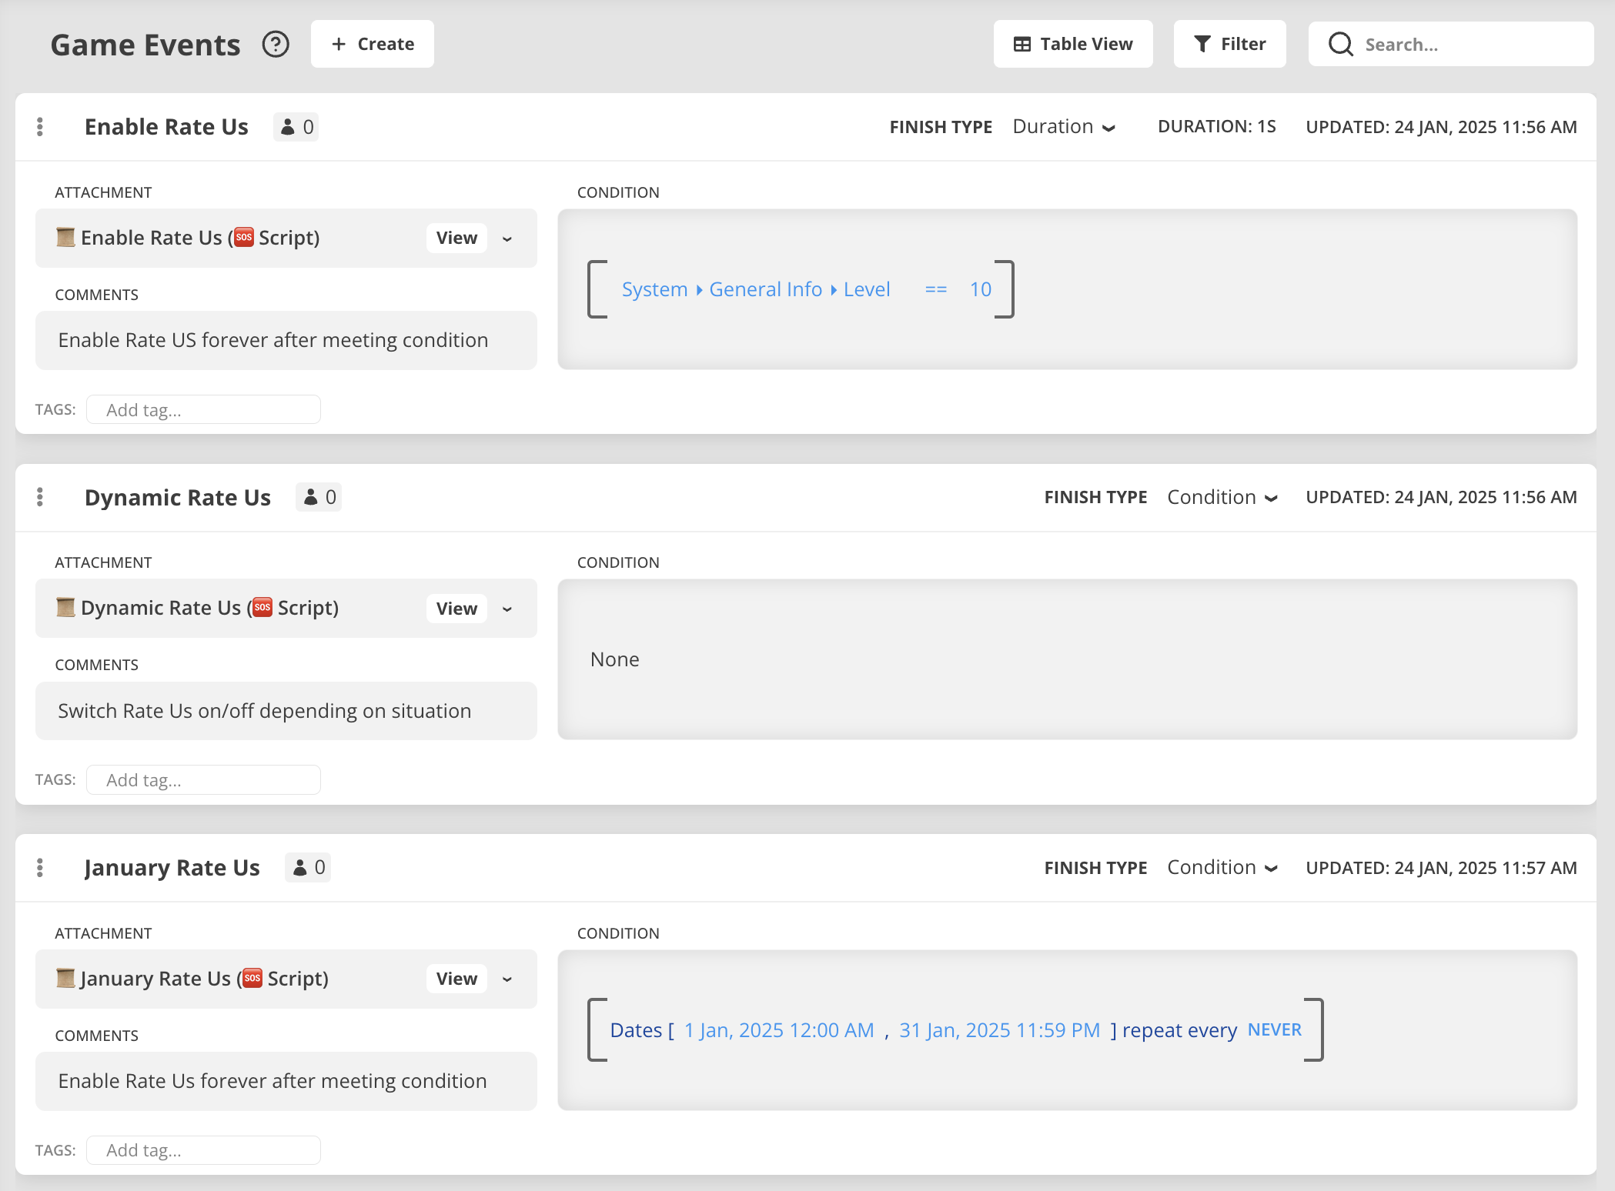
Task: Click the Add tag field for Dynamic Rate Us
Action: (x=203, y=780)
